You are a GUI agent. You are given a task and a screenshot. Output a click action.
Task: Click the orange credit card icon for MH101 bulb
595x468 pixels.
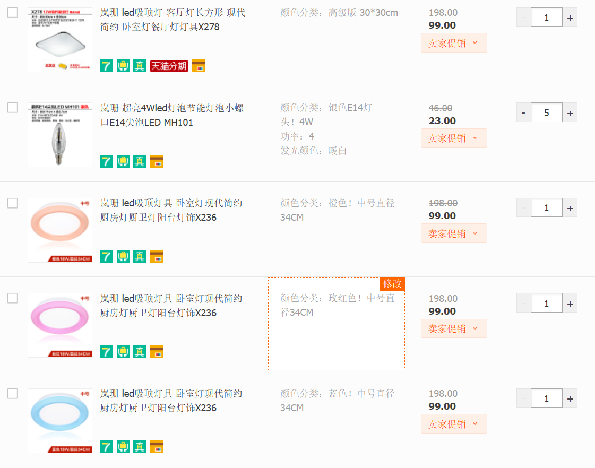coord(157,161)
